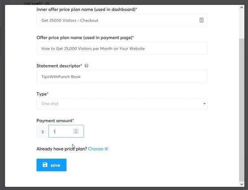Decrease payment amount with the down stepper arrow
The width and height of the screenshot is (248, 190).
click(x=76, y=133)
